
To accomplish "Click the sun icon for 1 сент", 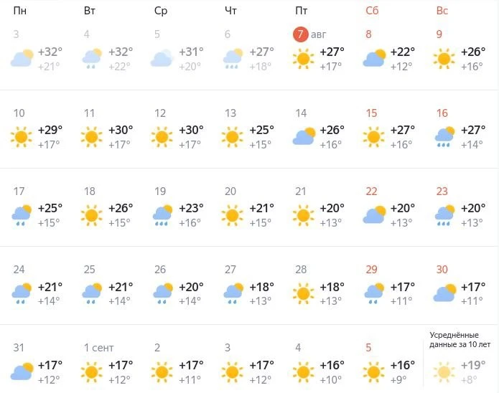I will 92,371.
